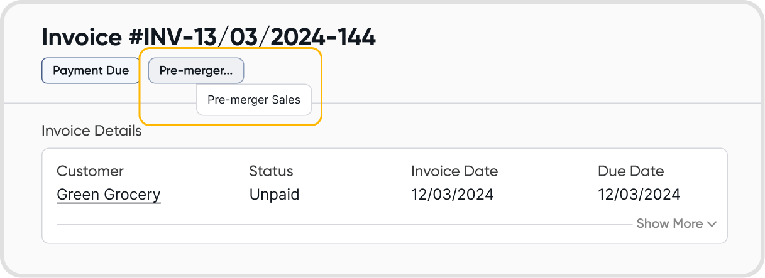The width and height of the screenshot is (765, 278).
Task: Click the Customer field label
Action: (90, 171)
